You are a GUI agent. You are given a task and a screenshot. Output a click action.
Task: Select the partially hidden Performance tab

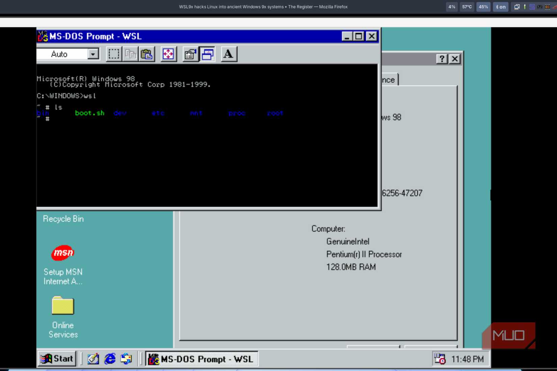(389, 80)
